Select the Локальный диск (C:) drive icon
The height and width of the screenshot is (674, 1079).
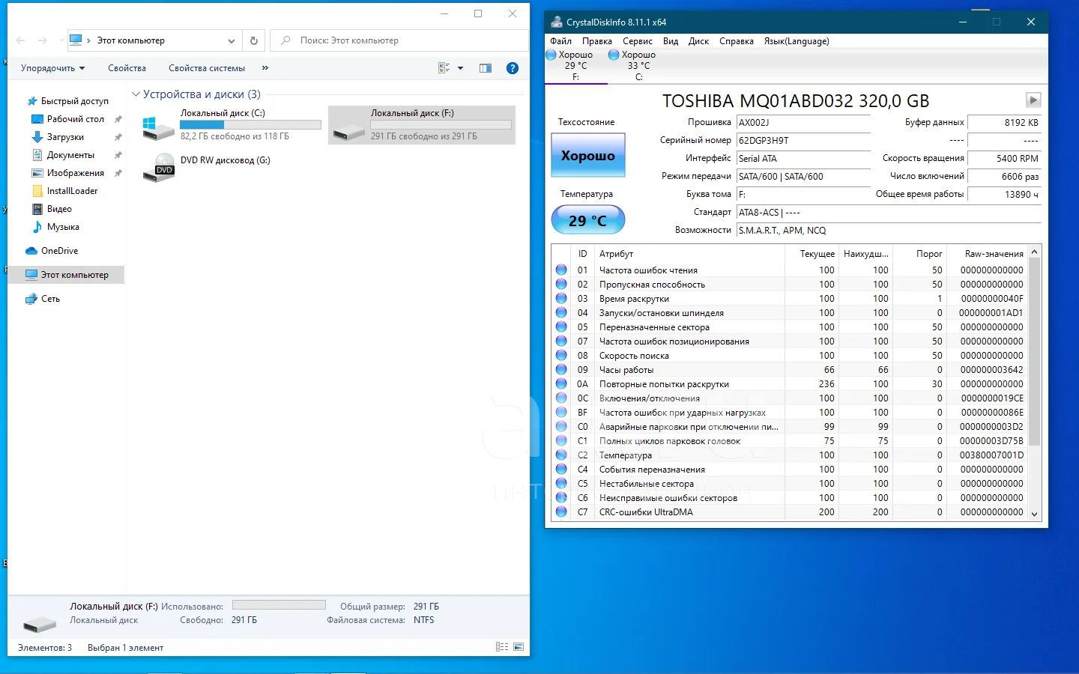[x=159, y=127]
